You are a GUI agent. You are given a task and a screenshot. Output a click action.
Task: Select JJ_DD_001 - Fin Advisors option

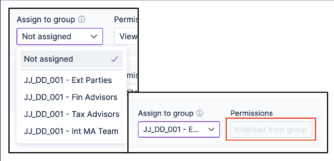click(x=71, y=97)
